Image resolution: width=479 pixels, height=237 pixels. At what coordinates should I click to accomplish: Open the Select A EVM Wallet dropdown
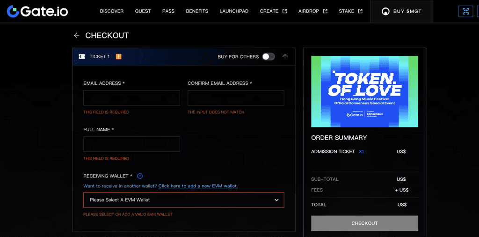click(x=183, y=200)
